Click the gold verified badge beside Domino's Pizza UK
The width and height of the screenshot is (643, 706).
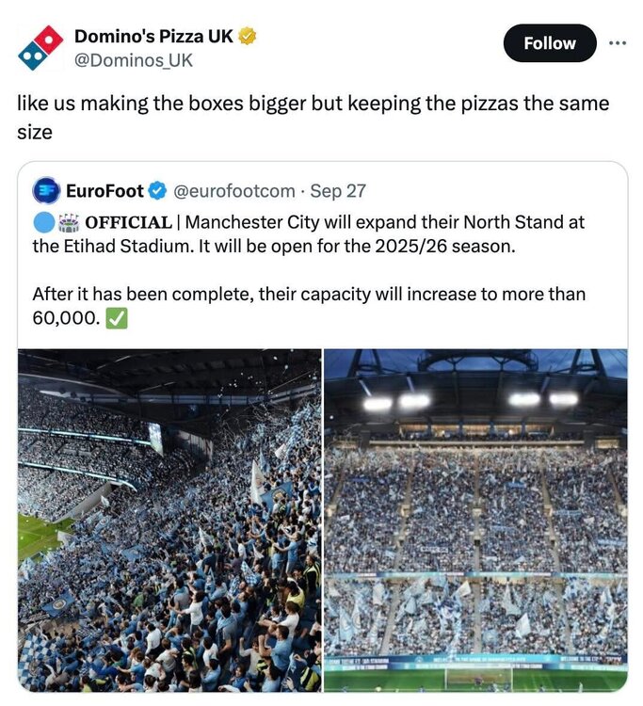[248, 36]
